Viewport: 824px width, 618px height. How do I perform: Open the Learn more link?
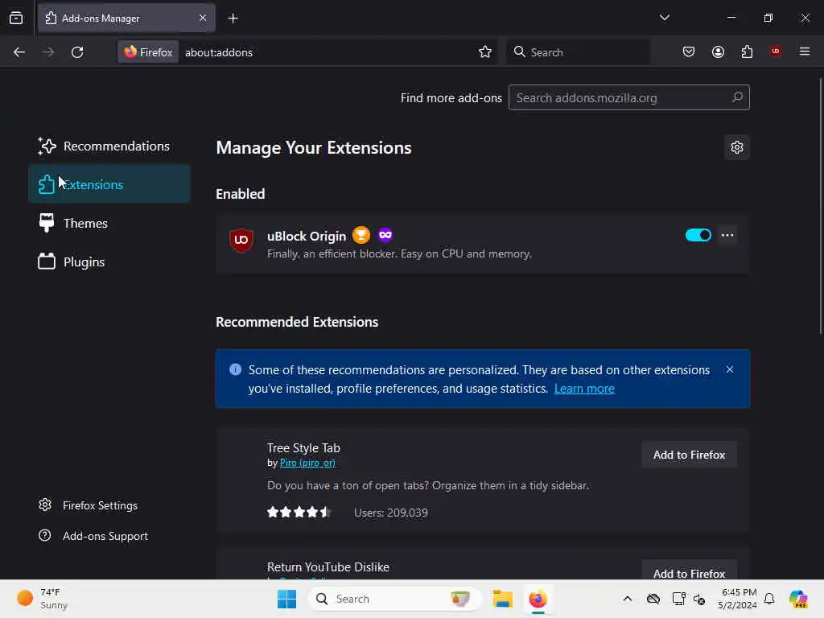coord(584,389)
